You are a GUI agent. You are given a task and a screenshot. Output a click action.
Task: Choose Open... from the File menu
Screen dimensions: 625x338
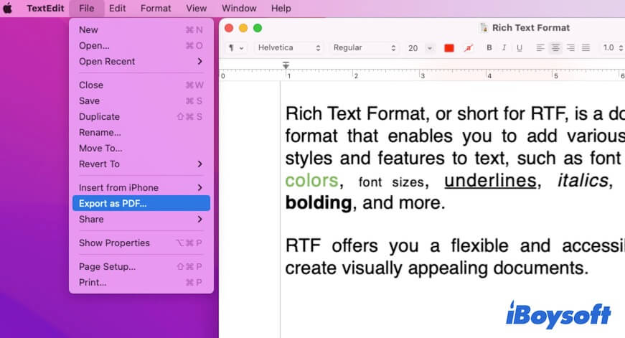(141, 46)
